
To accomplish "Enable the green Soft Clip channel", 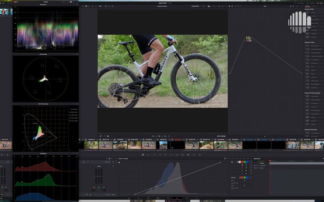I will click(245, 177).
